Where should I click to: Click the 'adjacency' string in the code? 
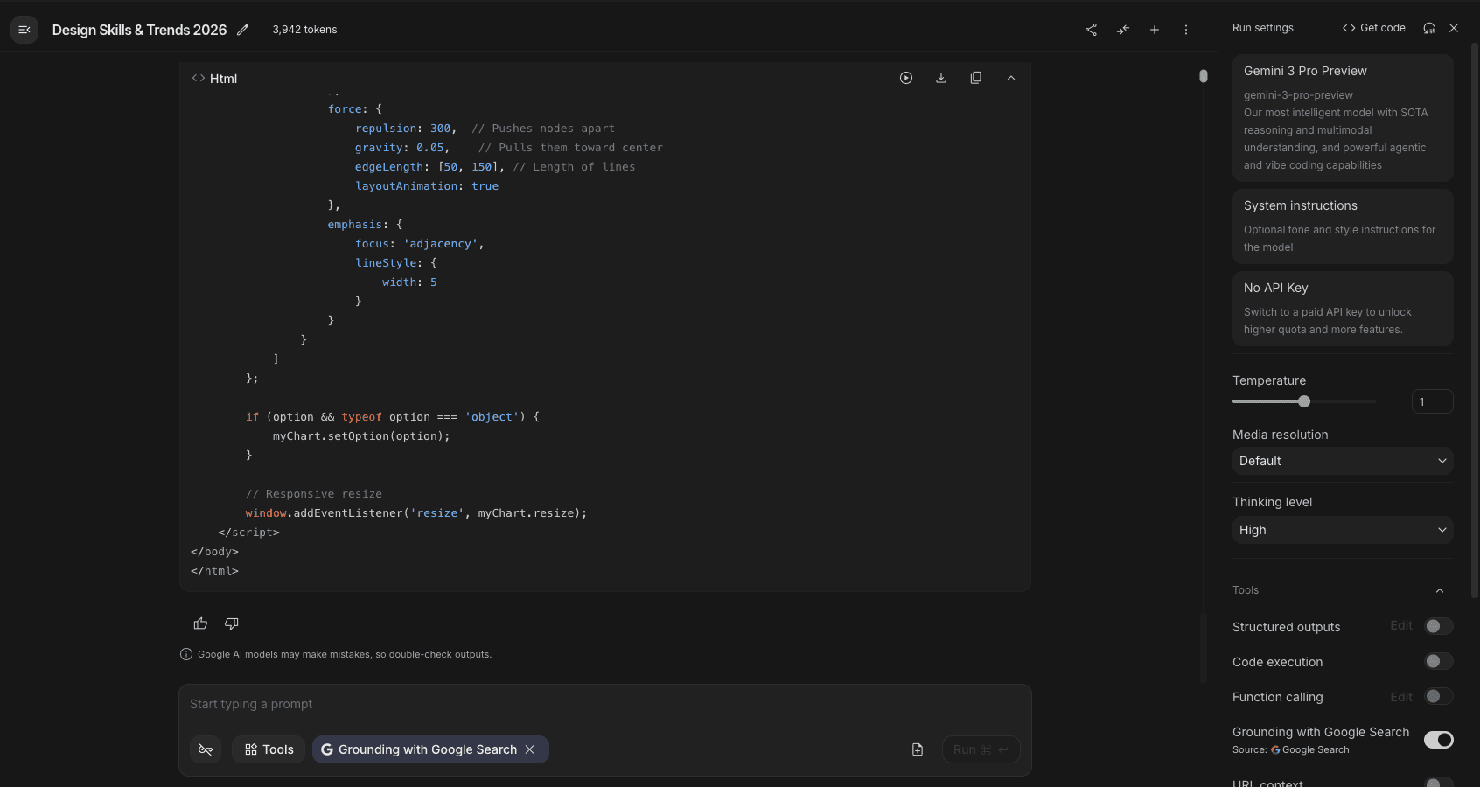tap(440, 244)
